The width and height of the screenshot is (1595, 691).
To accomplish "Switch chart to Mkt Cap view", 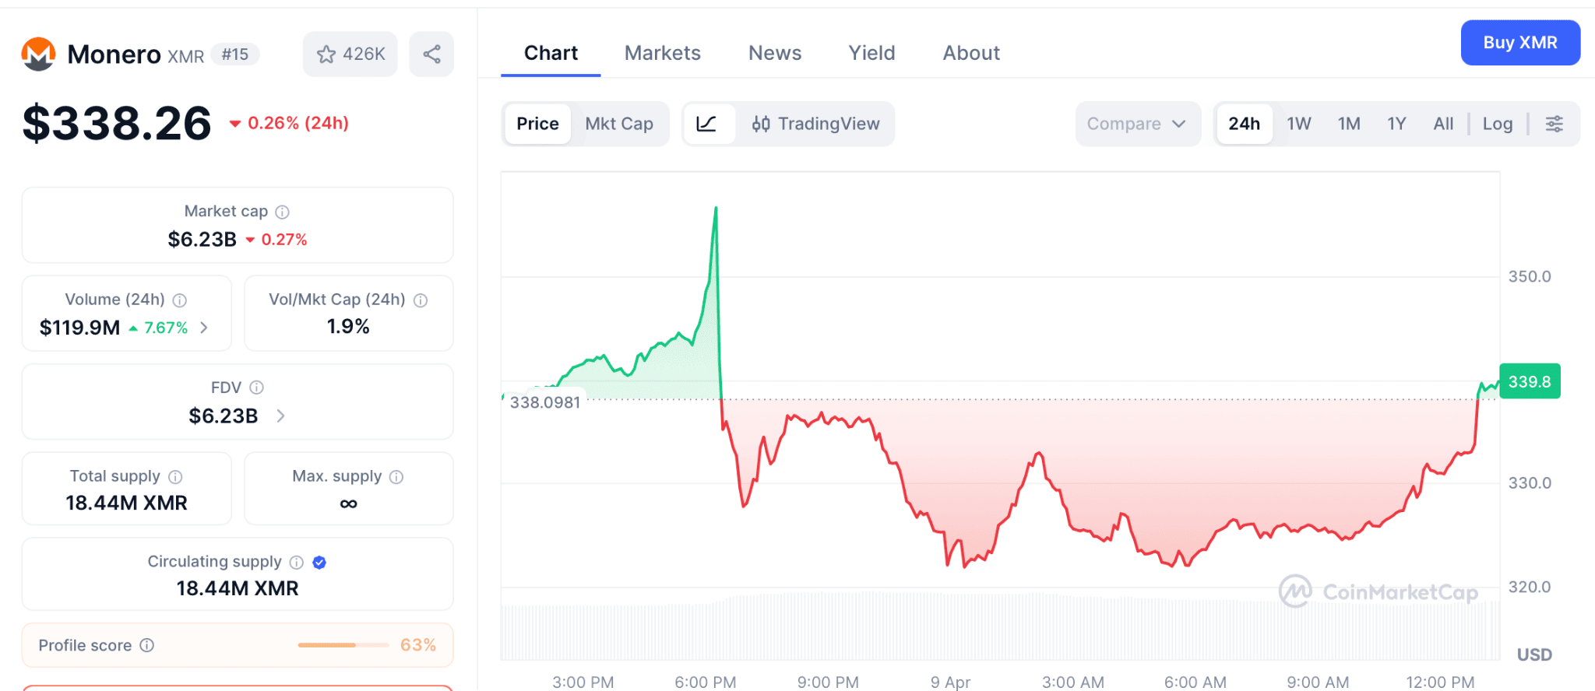I will tap(619, 124).
